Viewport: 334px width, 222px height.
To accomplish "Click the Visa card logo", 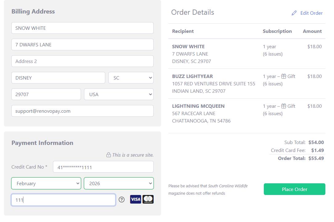I will tap(135, 199).
